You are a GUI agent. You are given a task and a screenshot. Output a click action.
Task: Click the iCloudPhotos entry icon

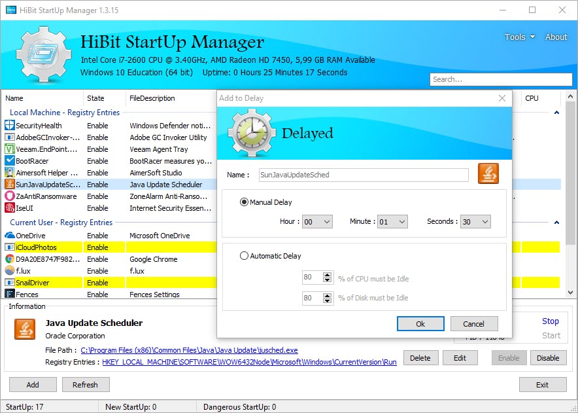click(x=10, y=247)
